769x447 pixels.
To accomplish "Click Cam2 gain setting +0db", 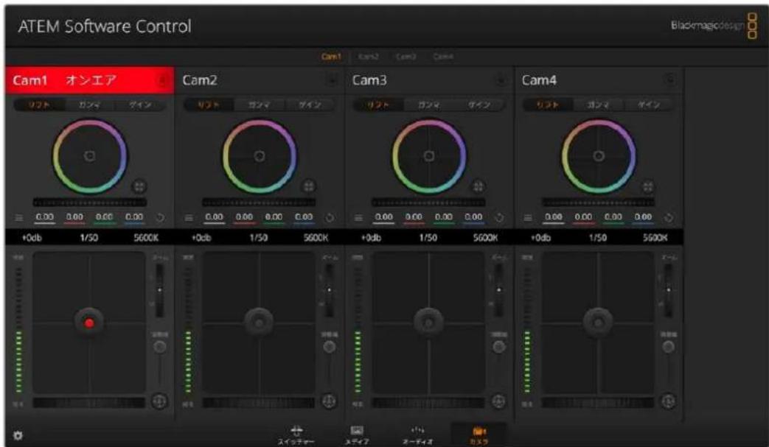I will tap(201, 238).
